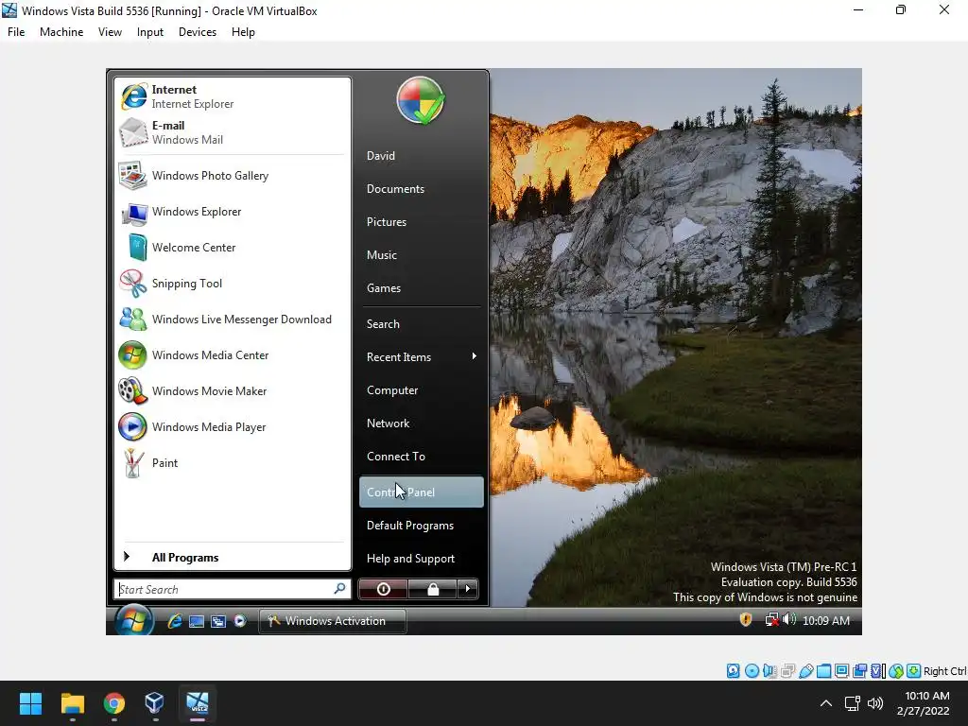Click the network disconnected tray icon
This screenshot has width=968, height=726.
point(771,620)
